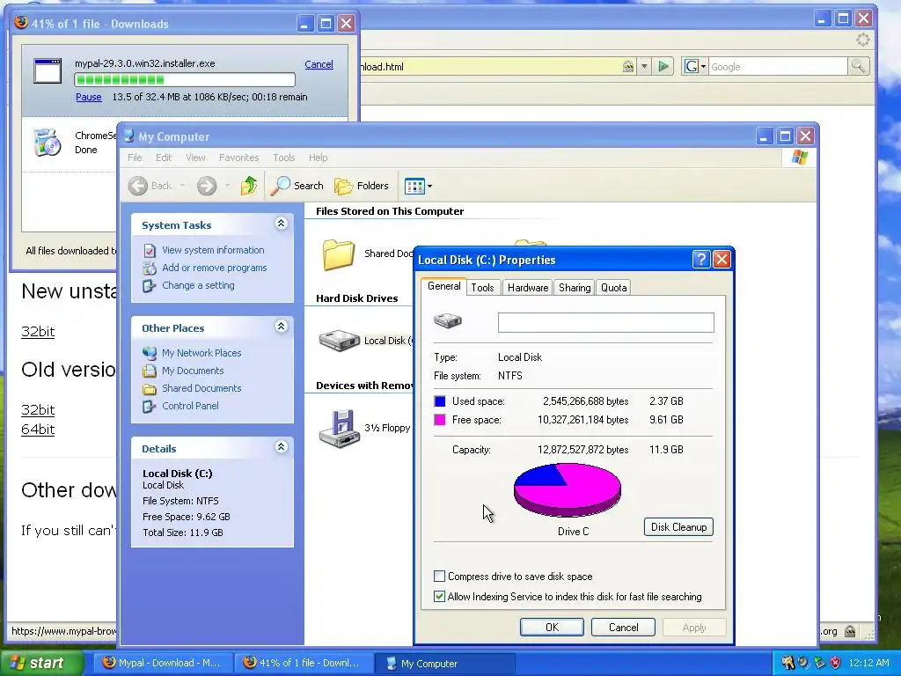Open Control Panel in Other Places

tap(190, 406)
